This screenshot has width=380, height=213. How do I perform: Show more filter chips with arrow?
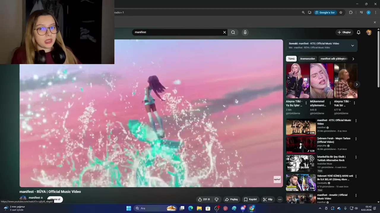(x=353, y=59)
